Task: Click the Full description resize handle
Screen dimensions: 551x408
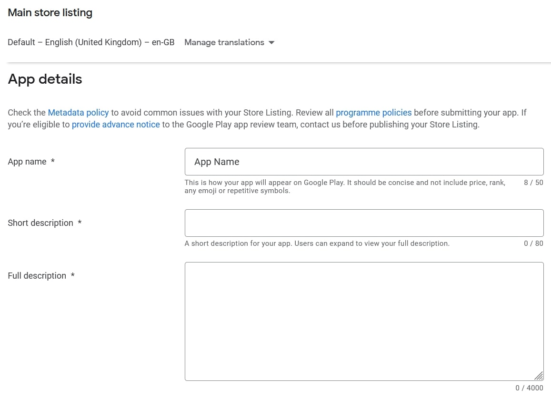Action: click(x=539, y=376)
